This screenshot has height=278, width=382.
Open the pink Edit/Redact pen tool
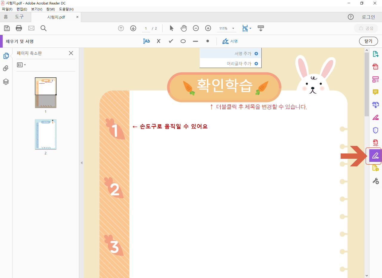point(375,117)
